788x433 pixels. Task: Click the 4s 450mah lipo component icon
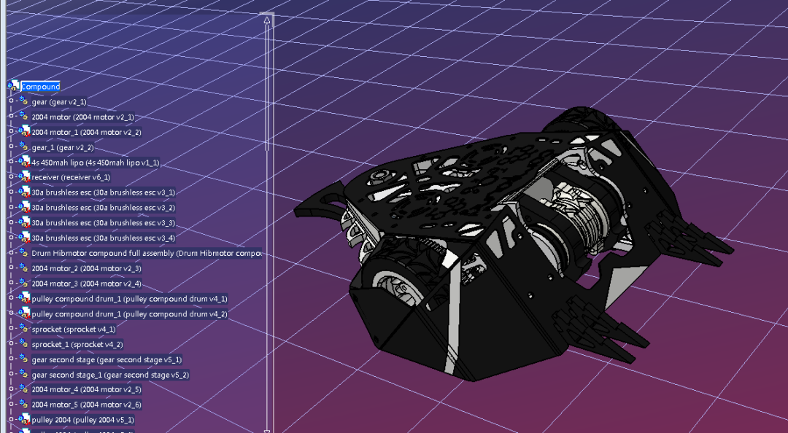[23, 162]
